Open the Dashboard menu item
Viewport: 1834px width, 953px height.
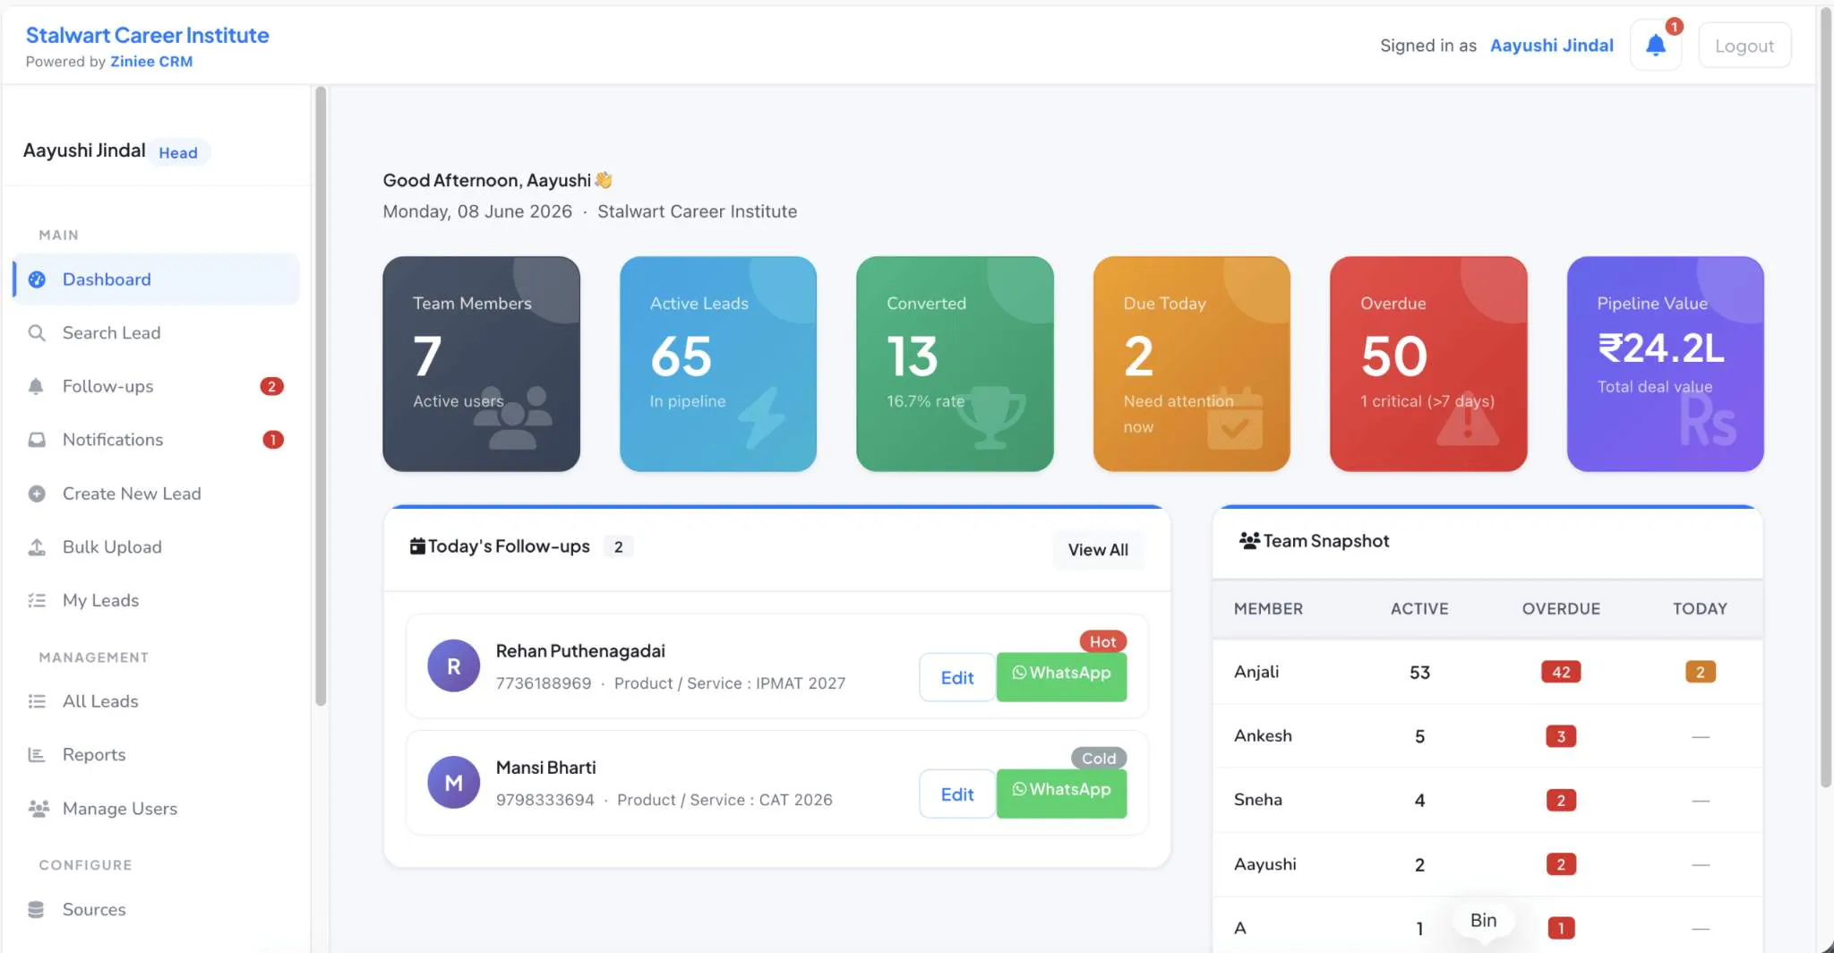click(x=157, y=279)
